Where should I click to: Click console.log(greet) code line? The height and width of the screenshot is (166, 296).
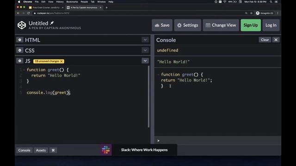(x=49, y=92)
